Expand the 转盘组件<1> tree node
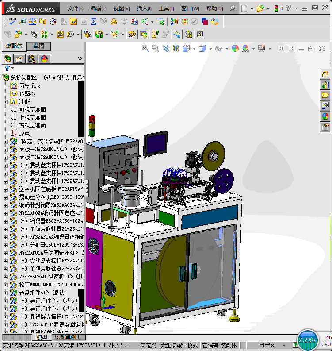 (x=6, y=293)
